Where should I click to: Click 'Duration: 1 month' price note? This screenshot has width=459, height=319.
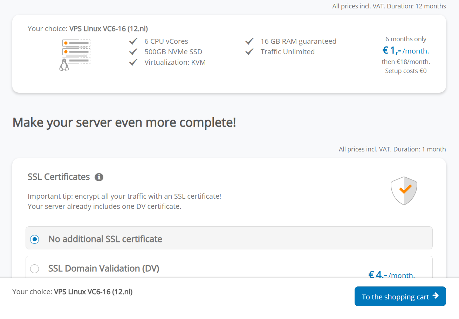pos(420,149)
